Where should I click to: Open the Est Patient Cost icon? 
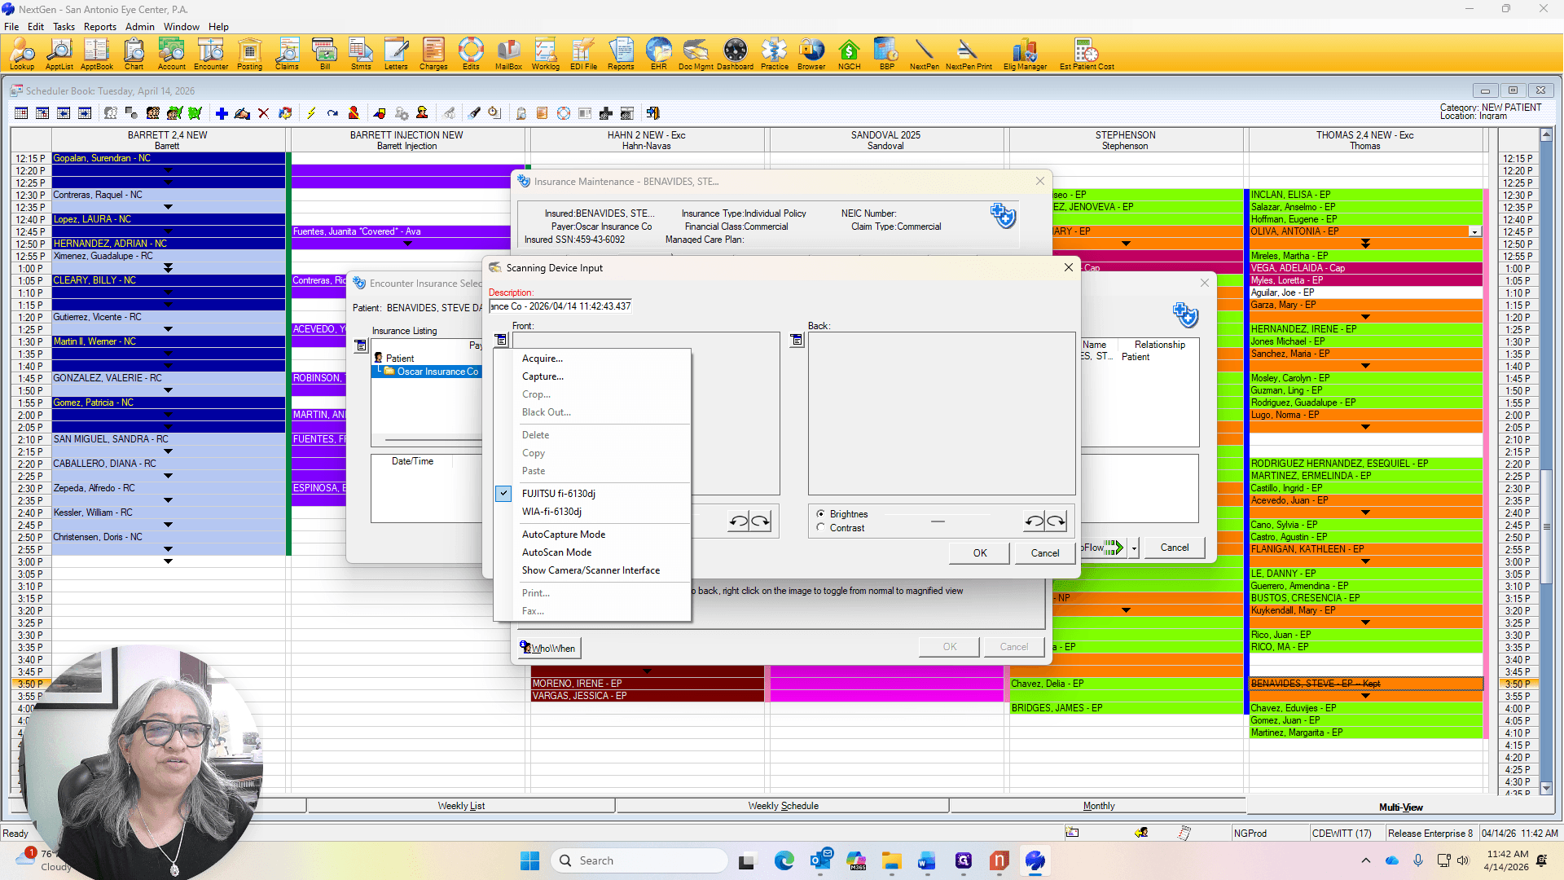[x=1087, y=54]
